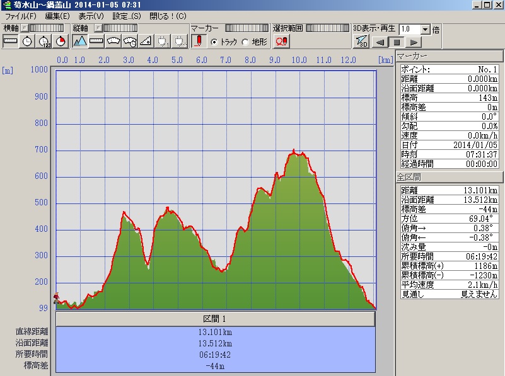The image size is (505, 376).
Task: Toggle the small checkbox beside 横軸
Action: click(24, 28)
